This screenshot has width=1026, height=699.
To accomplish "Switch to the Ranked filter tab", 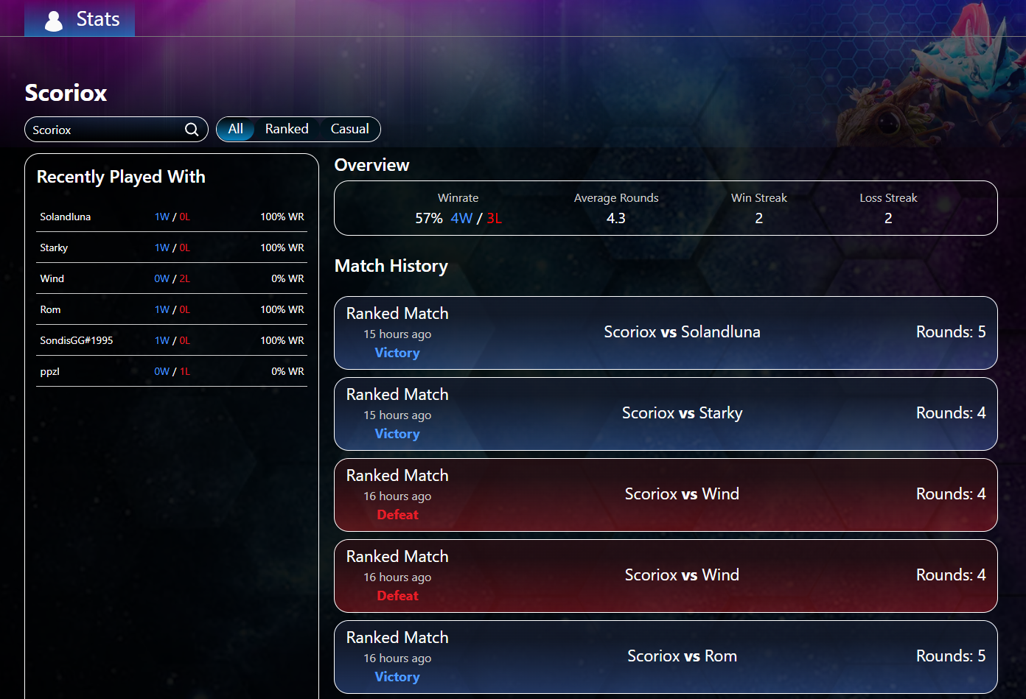I will (287, 129).
